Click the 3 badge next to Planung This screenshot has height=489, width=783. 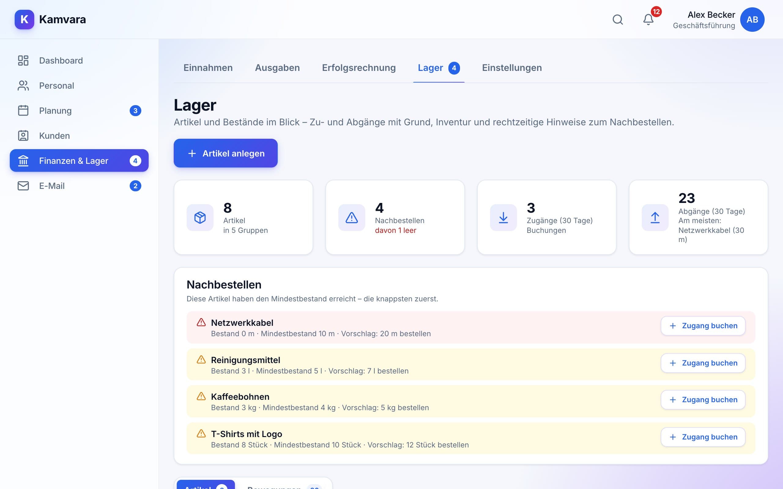135,111
